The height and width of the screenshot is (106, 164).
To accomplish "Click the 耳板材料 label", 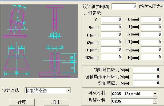I will (x=97, y=93).
